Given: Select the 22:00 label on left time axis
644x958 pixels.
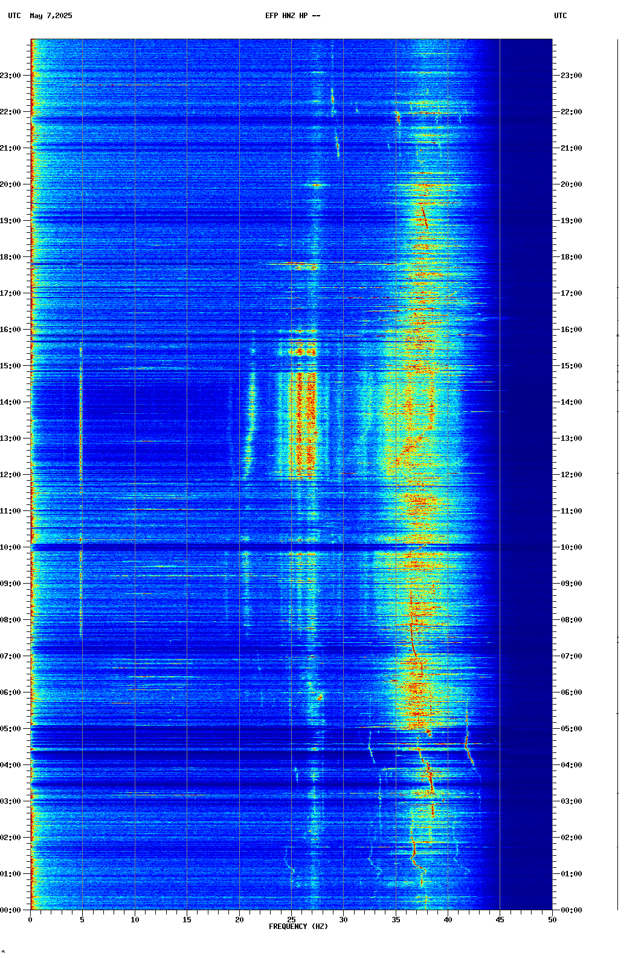Looking at the screenshot, I should (10, 112).
